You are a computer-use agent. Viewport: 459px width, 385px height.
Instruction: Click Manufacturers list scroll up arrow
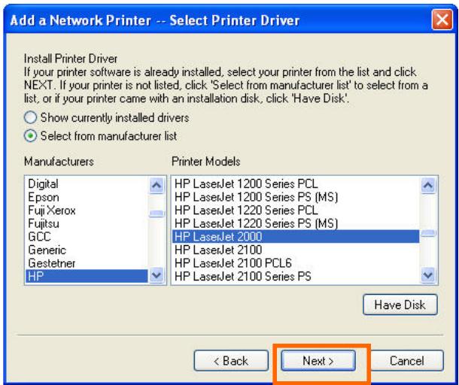point(157,185)
